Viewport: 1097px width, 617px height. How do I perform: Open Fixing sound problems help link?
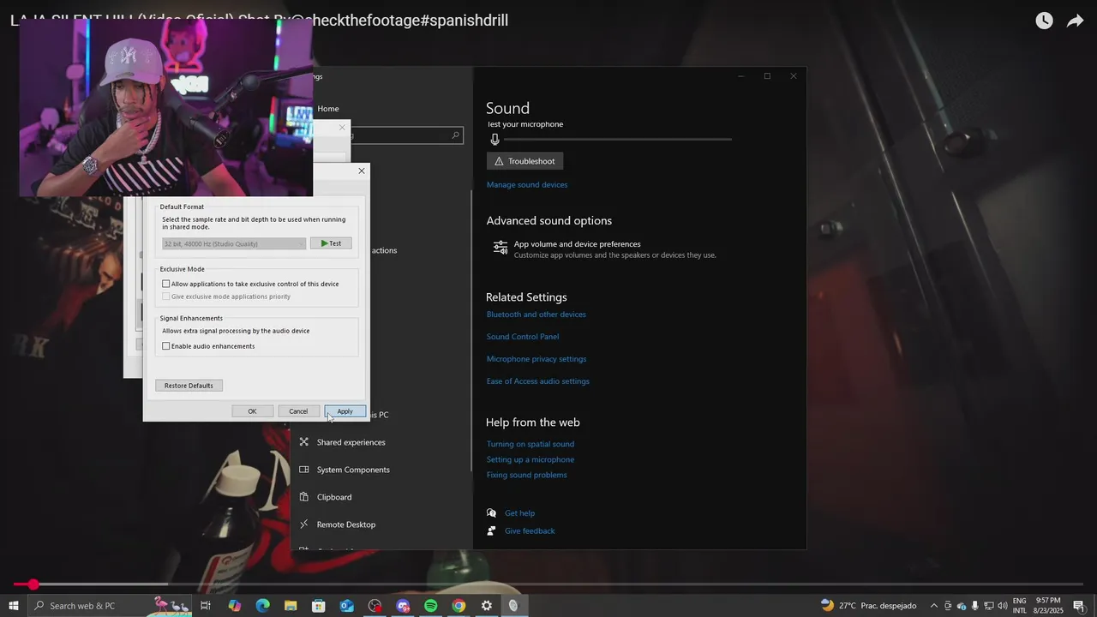pyautogui.click(x=527, y=475)
